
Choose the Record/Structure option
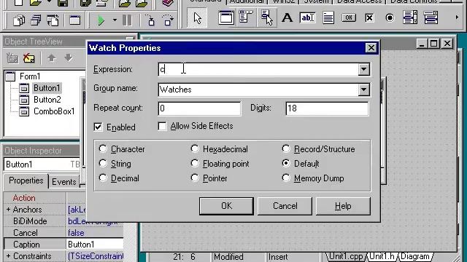click(286, 148)
